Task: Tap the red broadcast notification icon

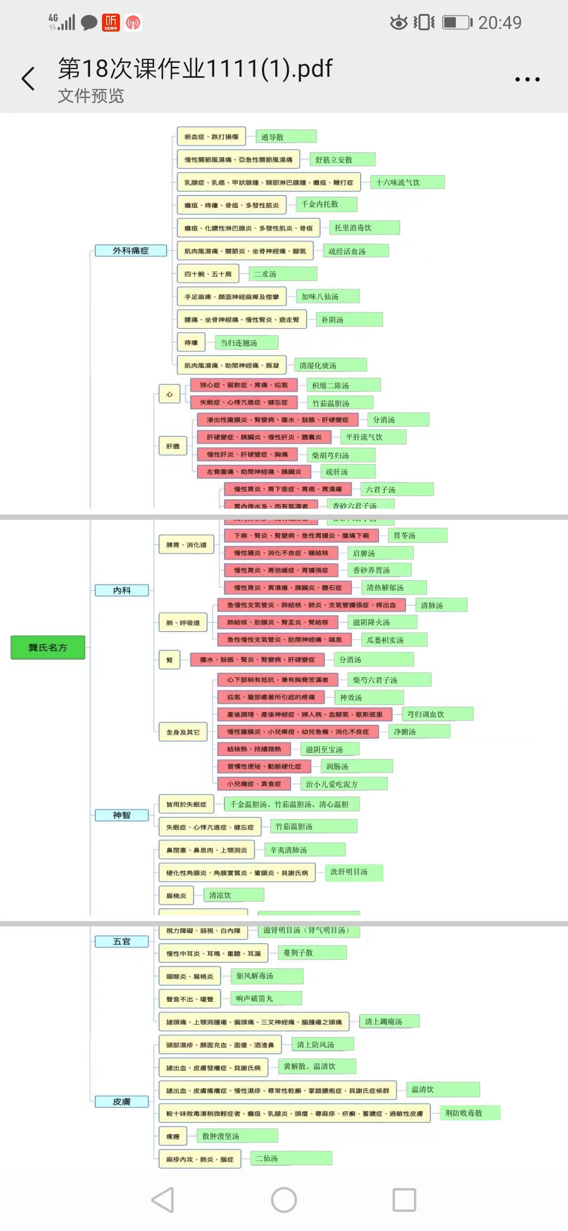Action: (133, 23)
